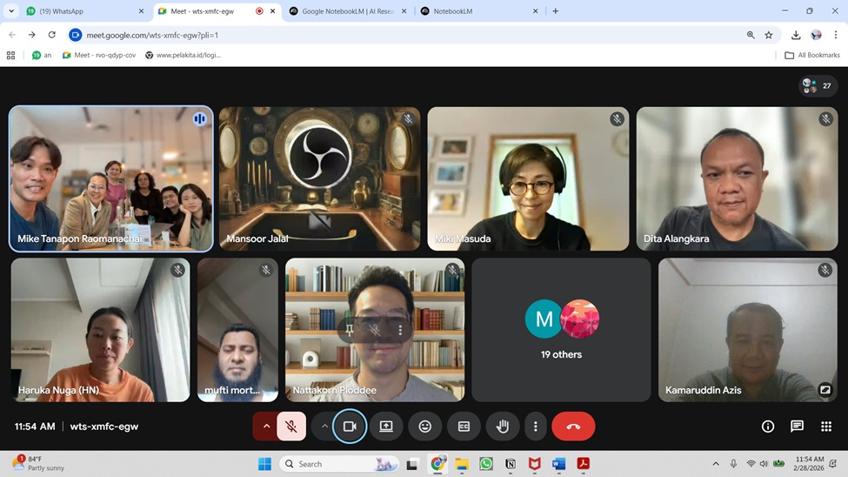Open the in-call chat panel

tap(797, 427)
